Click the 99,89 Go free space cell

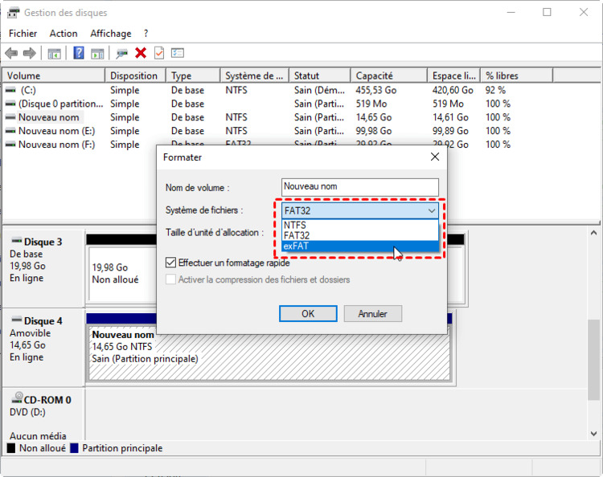[450, 131]
